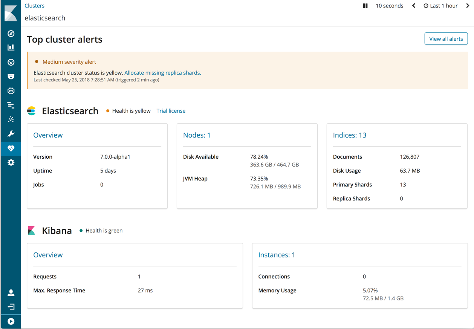Open the Discover compass icon in sidebar

pyautogui.click(x=11, y=34)
